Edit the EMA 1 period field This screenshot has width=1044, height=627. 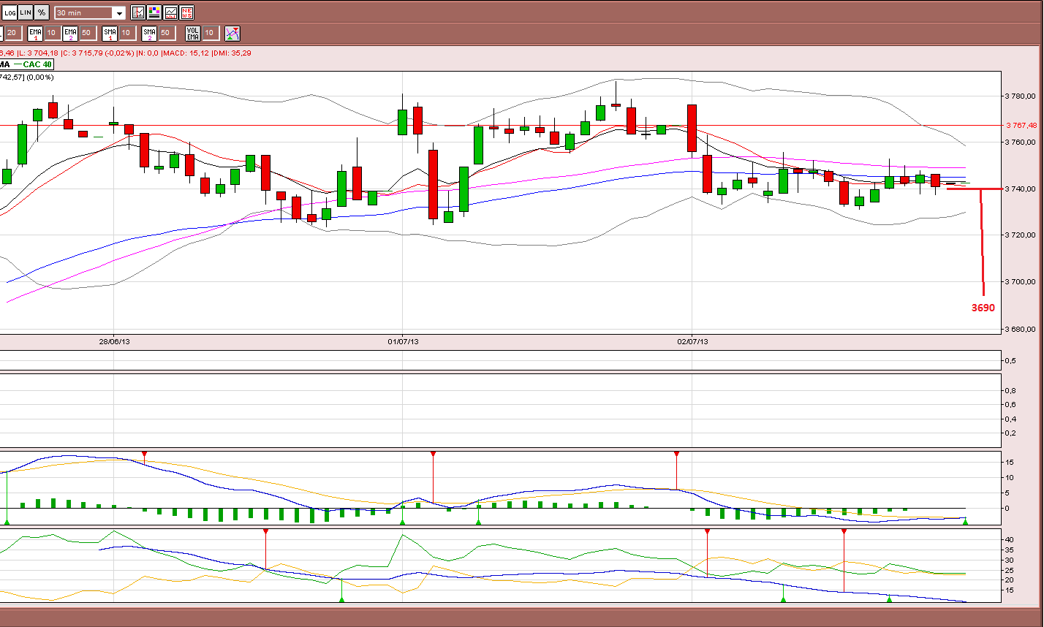click(x=51, y=33)
